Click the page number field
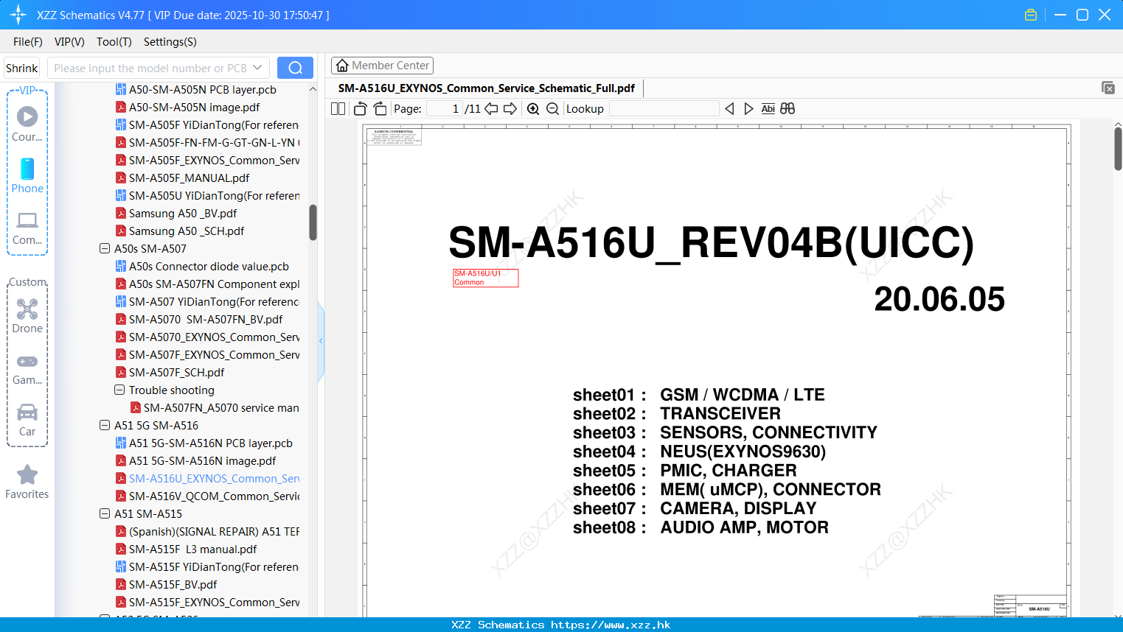The image size is (1123, 632). (445, 108)
